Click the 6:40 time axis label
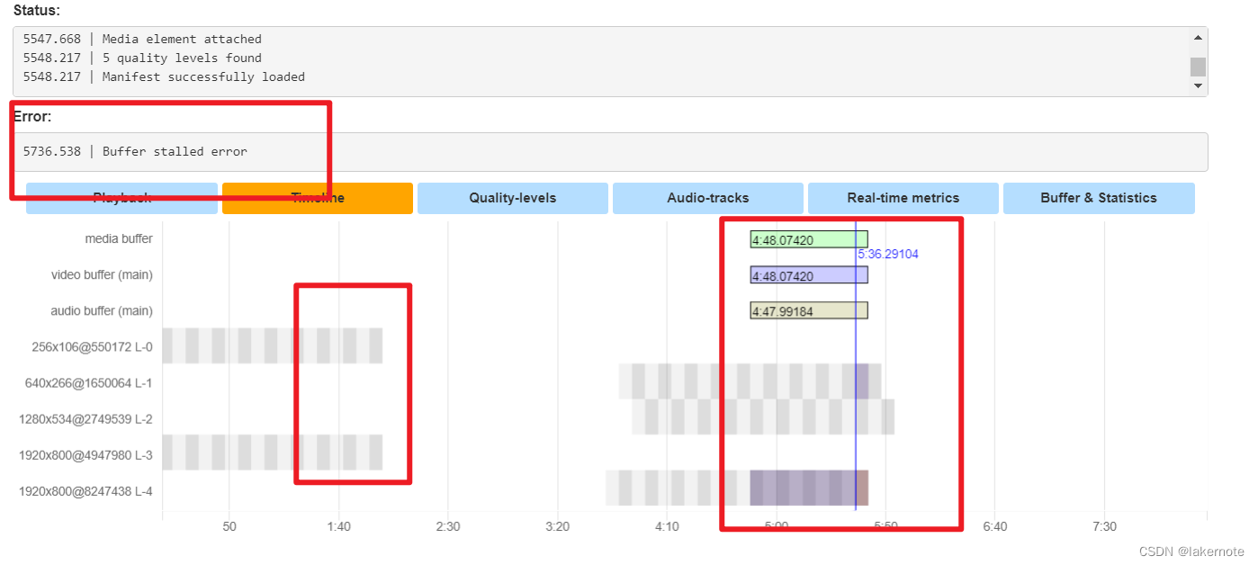This screenshot has height=565, width=1258. (x=995, y=526)
